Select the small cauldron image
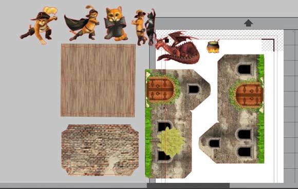The height and width of the screenshot is (189, 298). point(213,47)
